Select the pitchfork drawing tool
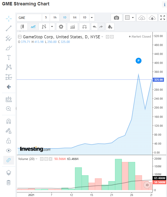This screenshot has height=197, width=167. [9, 38]
